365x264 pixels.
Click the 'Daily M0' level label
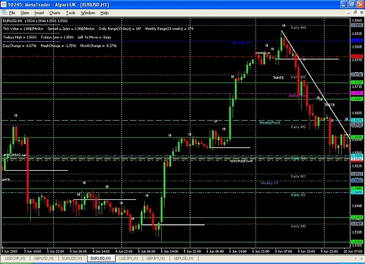coord(298,226)
